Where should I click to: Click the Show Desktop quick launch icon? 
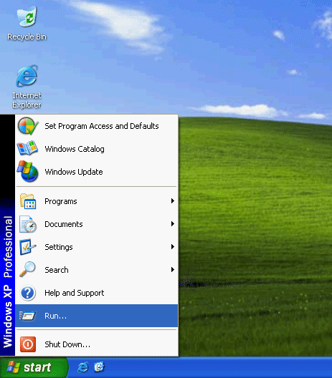pos(99,367)
